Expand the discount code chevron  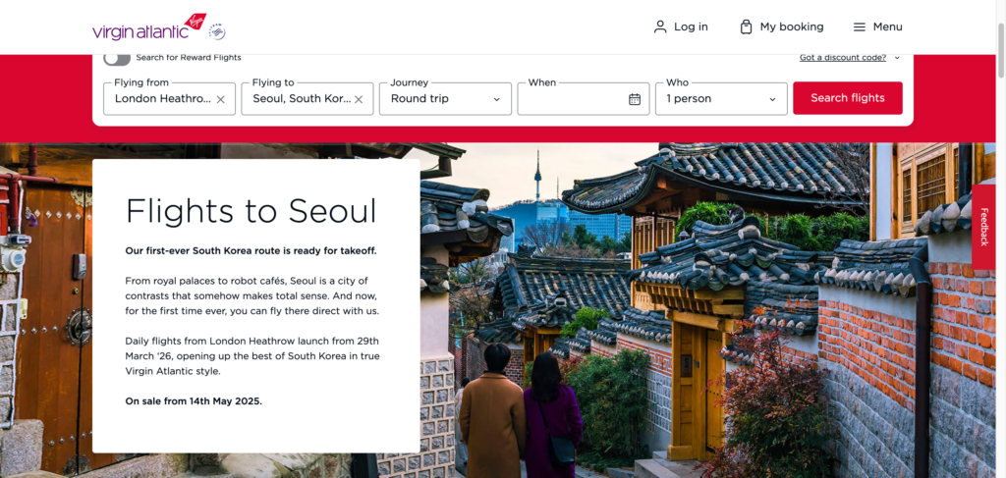897,58
